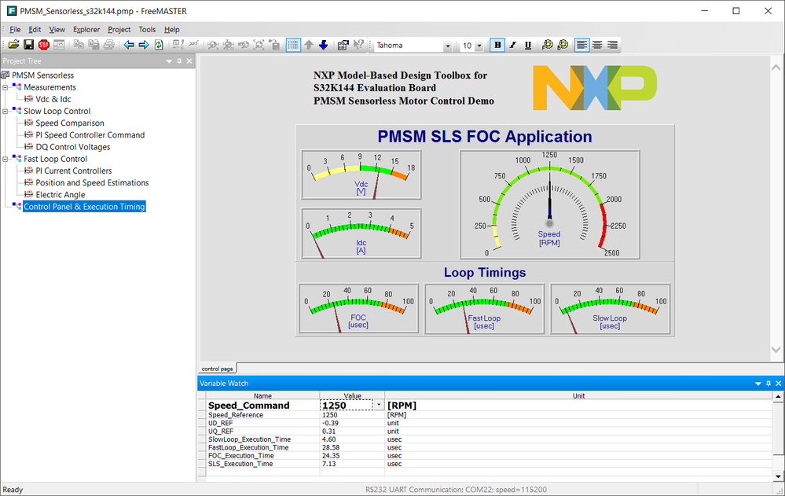Activate the context help pointer icon
The height and width of the screenshot is (496, 785).
pos(358,45)
